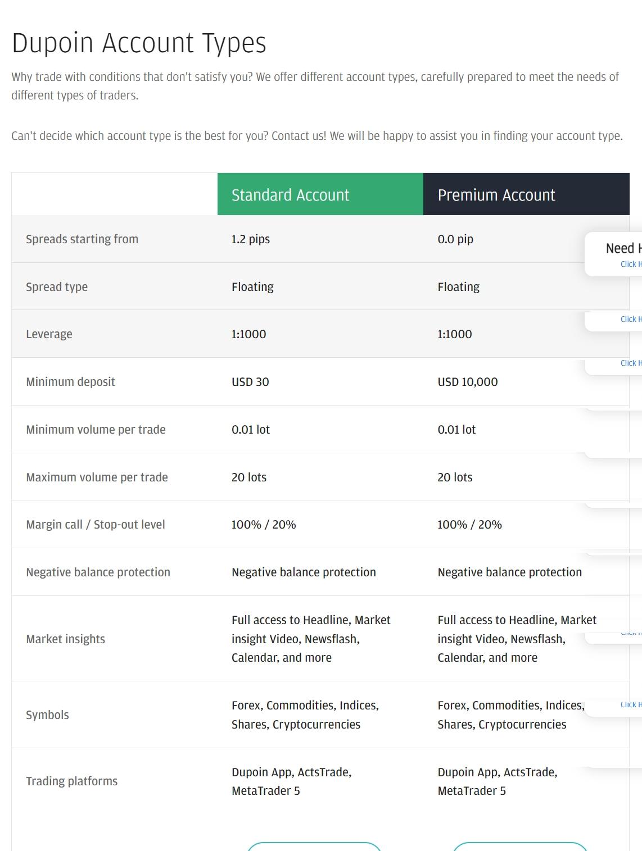Select the Market insights text under Standard Account
Screen dimensions: 642x851
[x=311, y=639]
